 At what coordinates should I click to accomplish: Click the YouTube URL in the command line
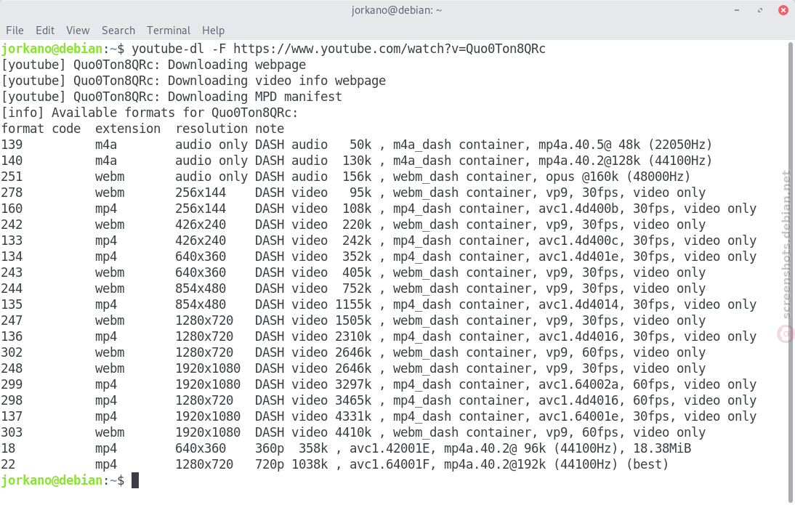(390, 49)
